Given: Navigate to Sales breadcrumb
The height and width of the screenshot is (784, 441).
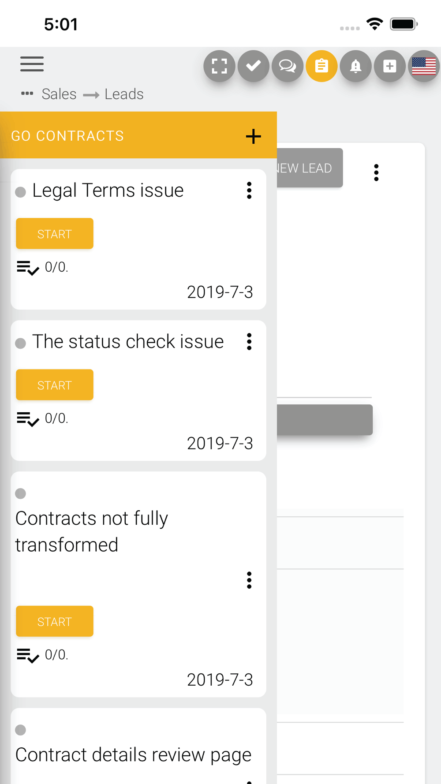Looking at the screenshot, I should [59, 94].
